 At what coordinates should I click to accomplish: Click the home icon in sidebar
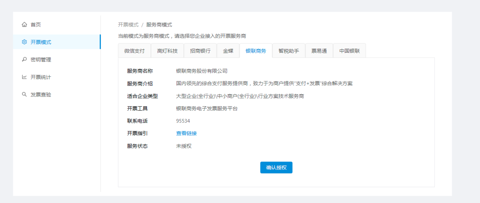[x=24, y=25]
